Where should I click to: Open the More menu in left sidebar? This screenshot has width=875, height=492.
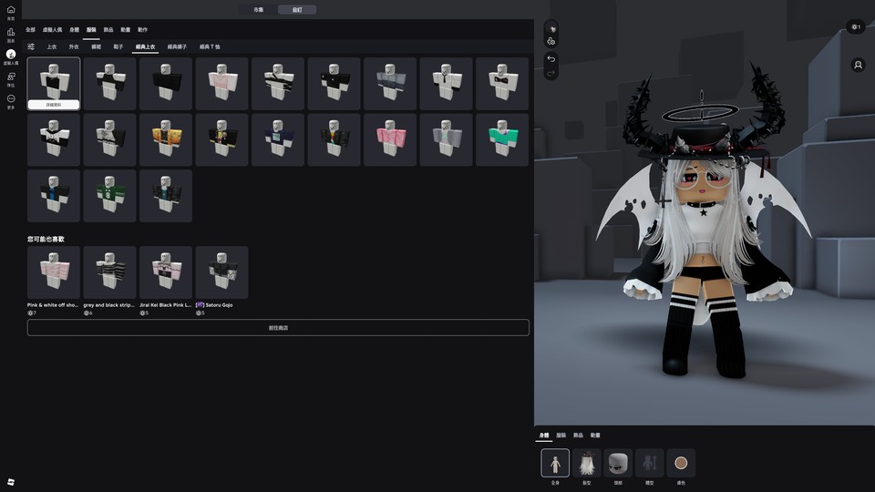[x=11, y=98]
